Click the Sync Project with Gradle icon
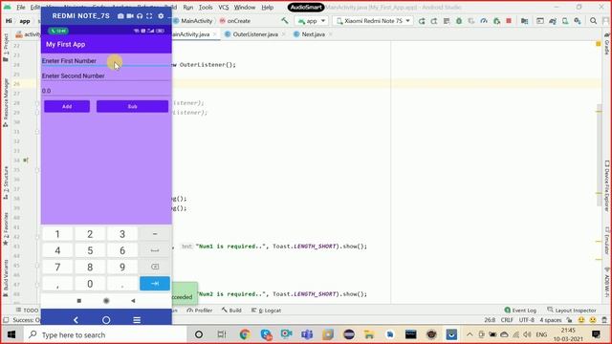The height and width of the screenshot is (344, 612). 553,21
